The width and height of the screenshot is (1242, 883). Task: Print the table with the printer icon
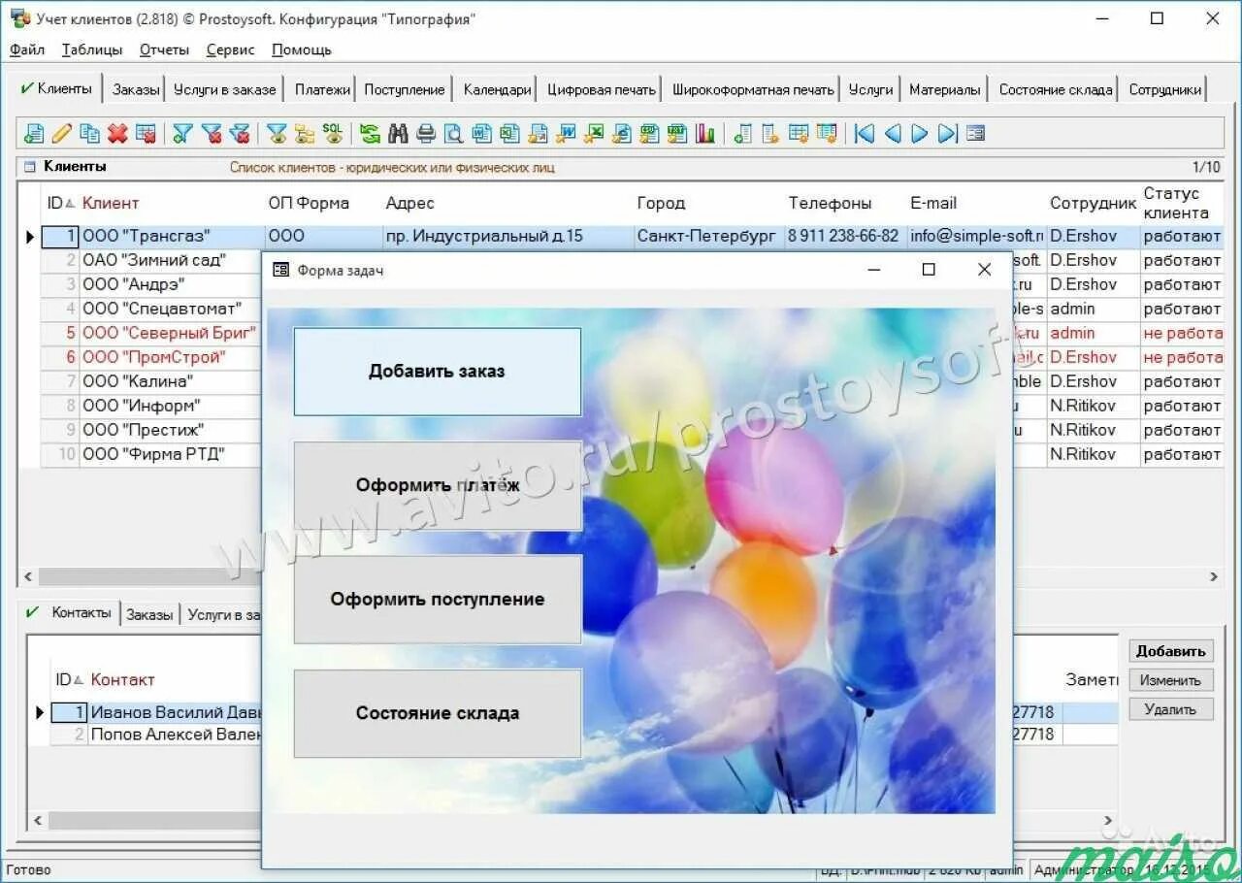point(426,134)
